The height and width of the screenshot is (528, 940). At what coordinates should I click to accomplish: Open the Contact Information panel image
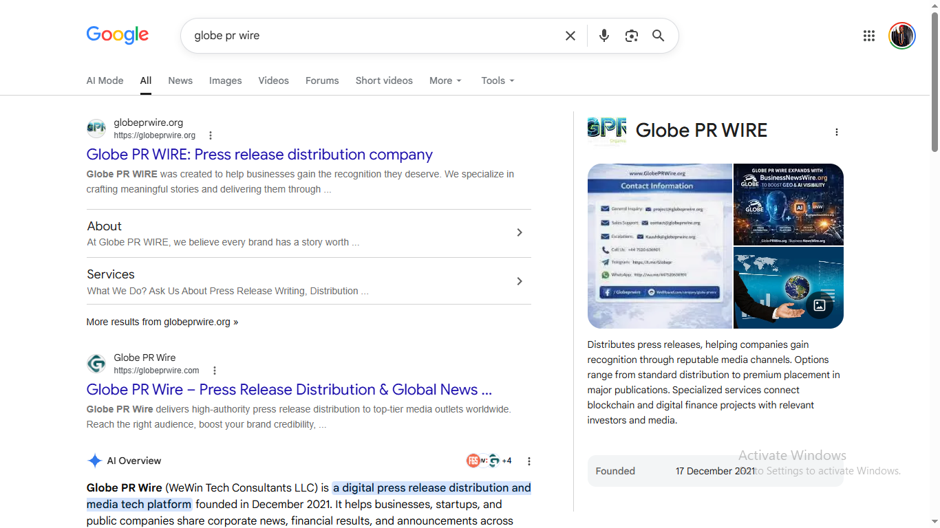pos(660,246)
